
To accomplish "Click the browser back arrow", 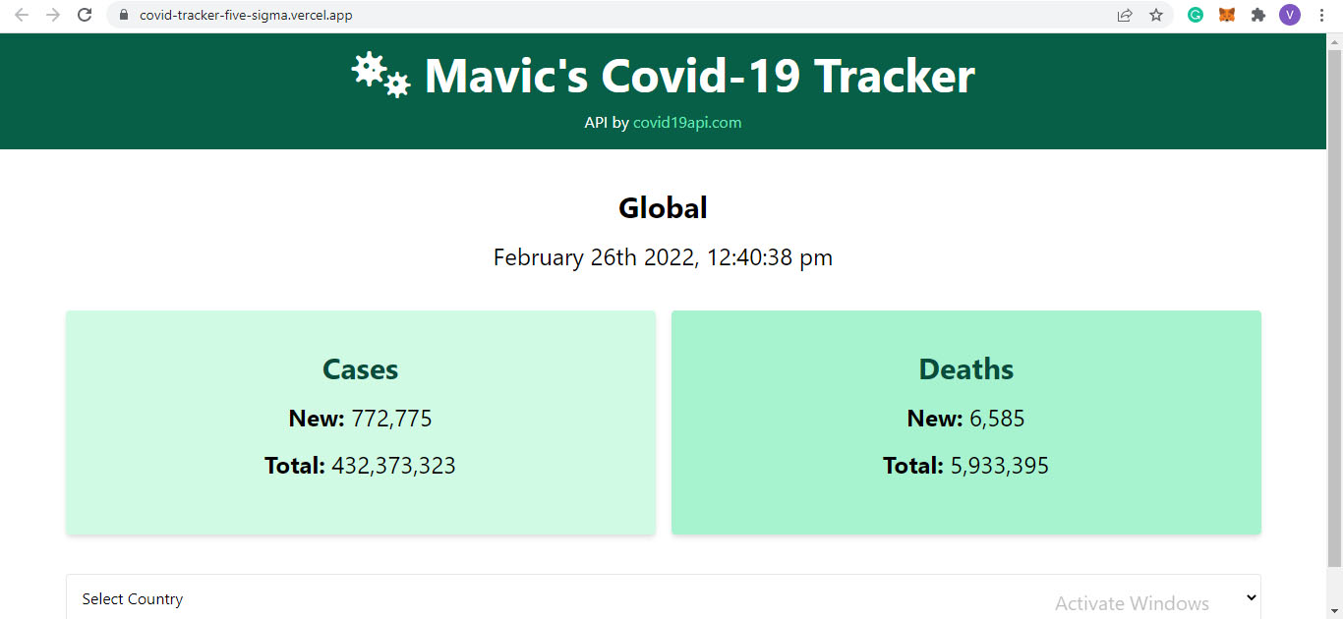I will [22, 15].
